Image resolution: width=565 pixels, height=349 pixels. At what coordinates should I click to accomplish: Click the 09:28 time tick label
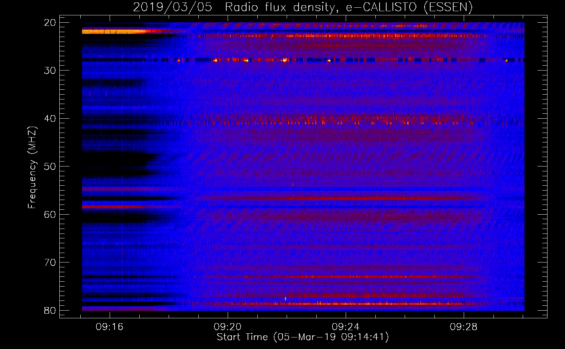464,327
